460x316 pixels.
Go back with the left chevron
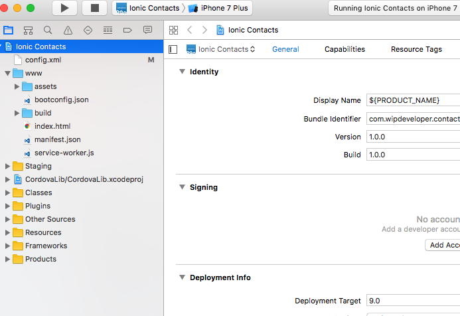(x=190, y=30)
